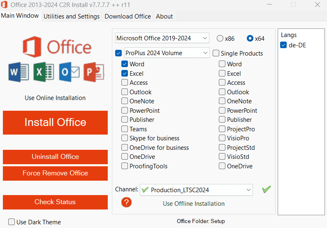The width and height of the screenshot is (327, 228).
Task: Check OneDrive for business checkbox
Action: click(125, 147)
